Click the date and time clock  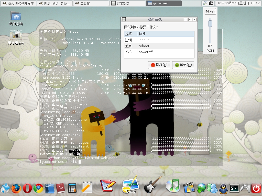pos(238,3)
